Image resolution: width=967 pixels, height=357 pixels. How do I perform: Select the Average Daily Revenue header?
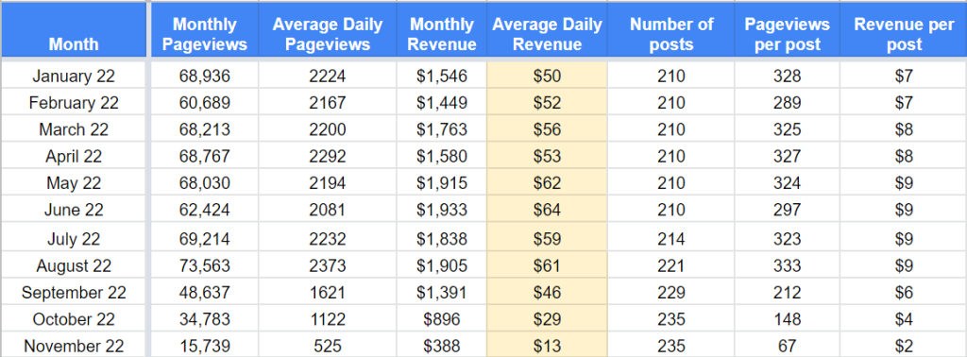point(547,30)
